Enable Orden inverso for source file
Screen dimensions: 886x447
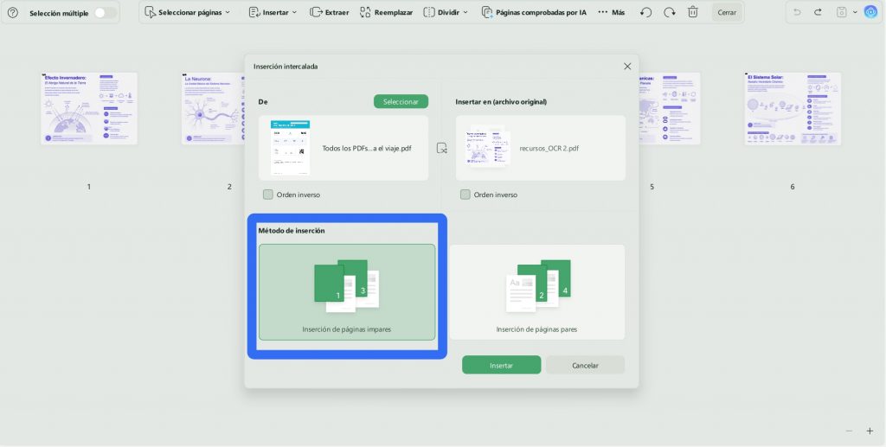pos(268,195)
